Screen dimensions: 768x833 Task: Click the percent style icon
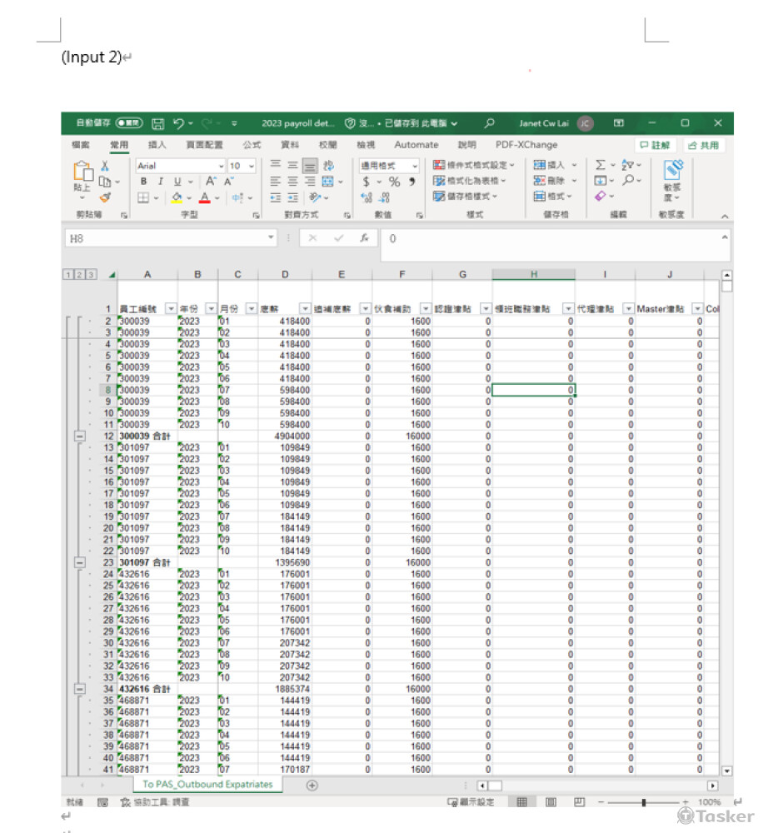(x=395, y=182)
